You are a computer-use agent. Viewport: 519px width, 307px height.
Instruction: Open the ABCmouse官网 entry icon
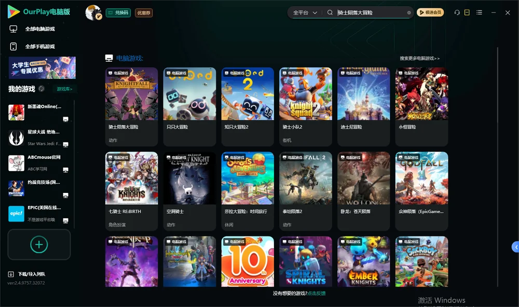point(16,163)
